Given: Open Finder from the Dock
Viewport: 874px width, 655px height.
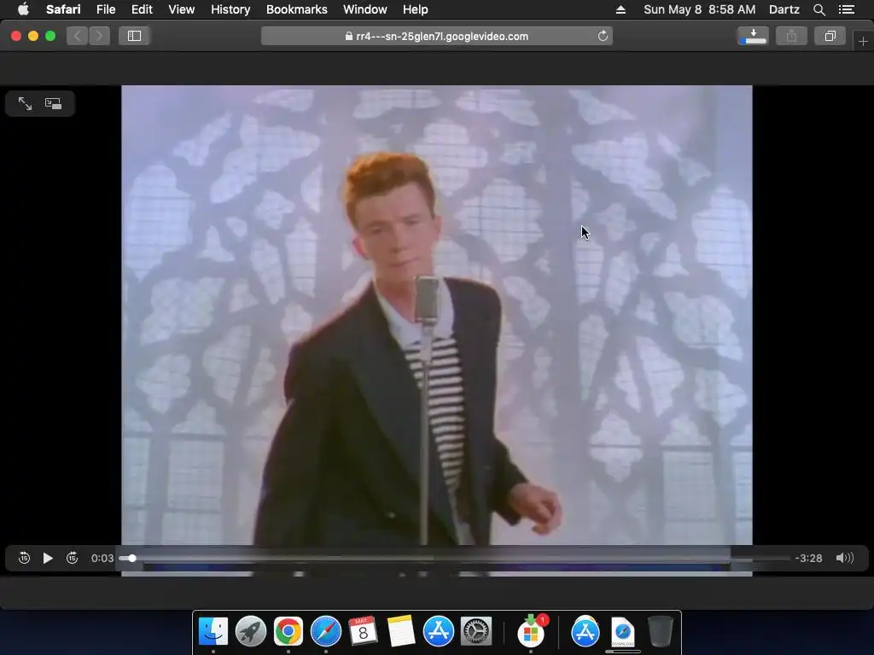Looking at the screenshot, I should coord(213,632).
